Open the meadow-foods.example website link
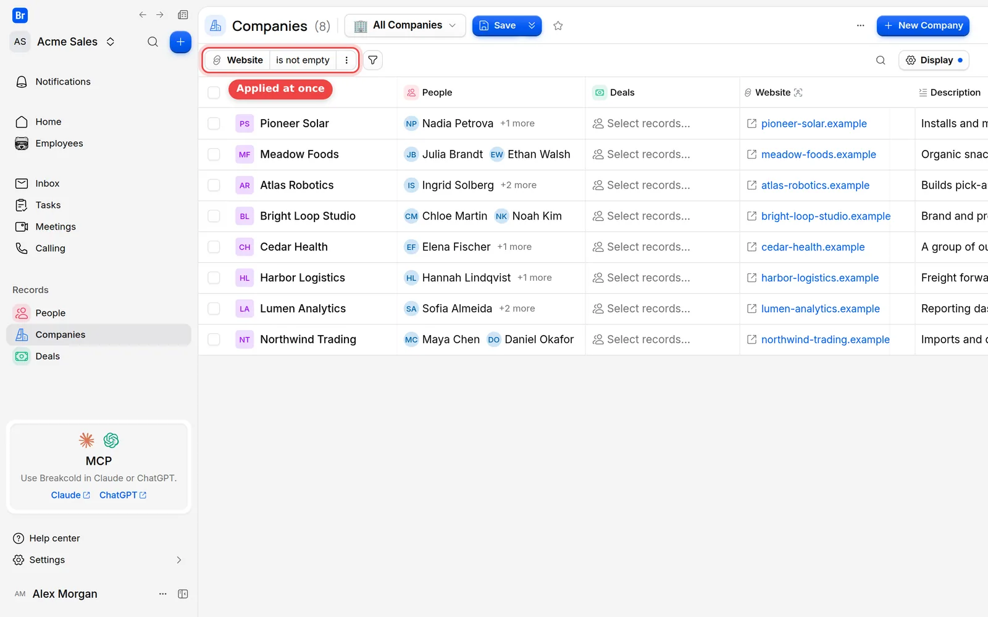988x617 pixels. click(819, 154)
